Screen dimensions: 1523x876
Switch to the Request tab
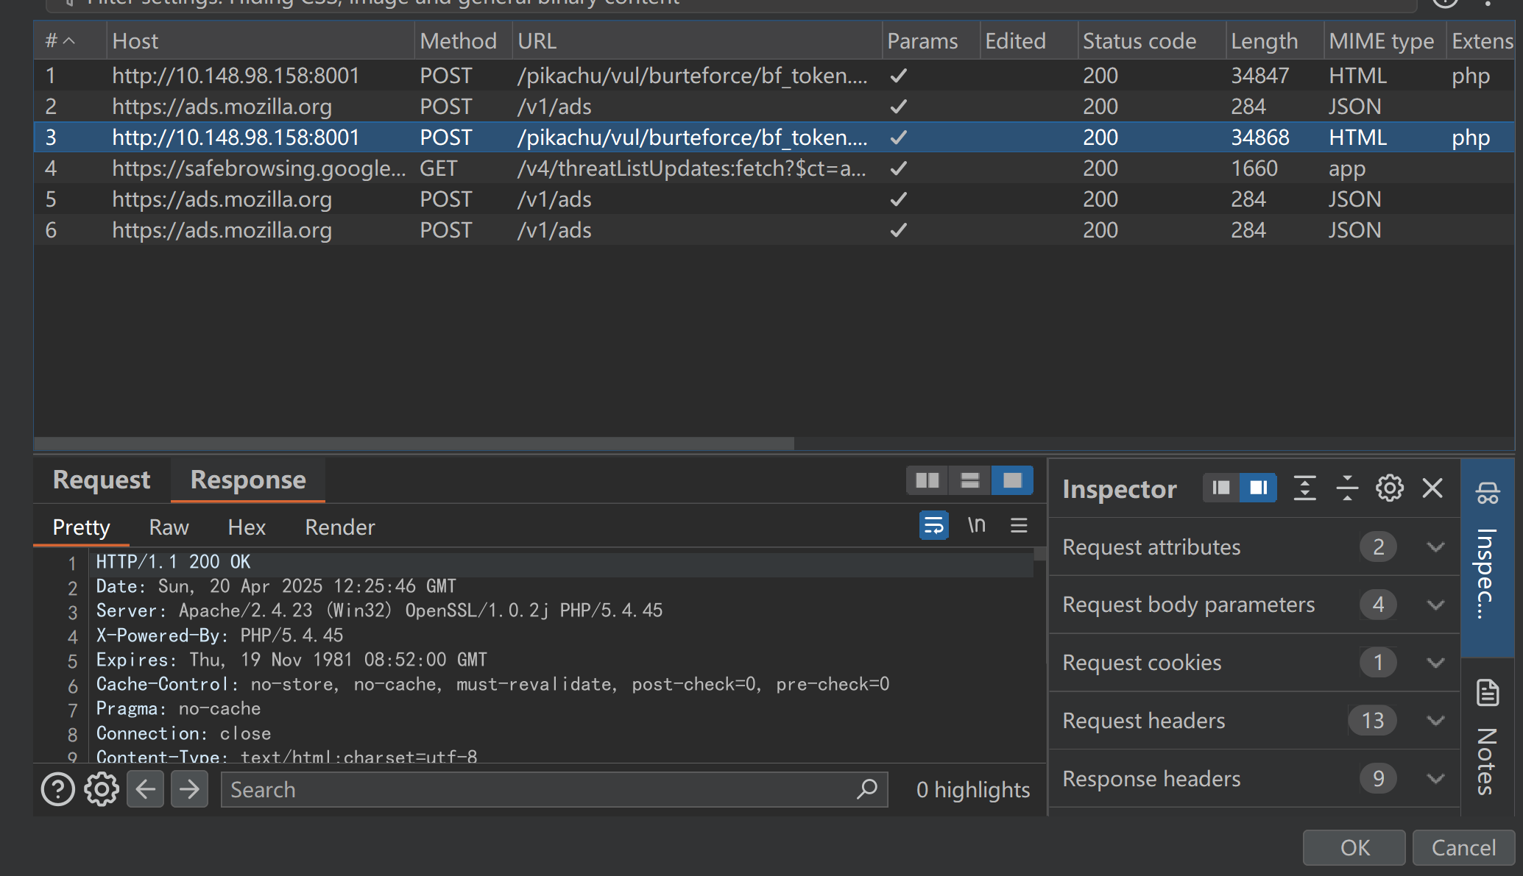[x=102, y=480]
